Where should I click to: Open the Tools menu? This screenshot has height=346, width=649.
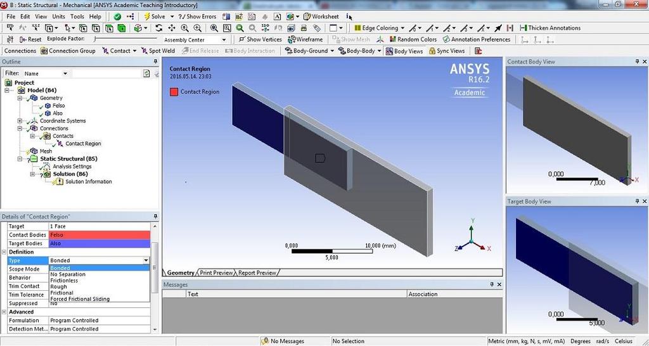77,16
